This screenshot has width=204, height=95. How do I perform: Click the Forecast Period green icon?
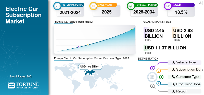[x=131, y=6]
